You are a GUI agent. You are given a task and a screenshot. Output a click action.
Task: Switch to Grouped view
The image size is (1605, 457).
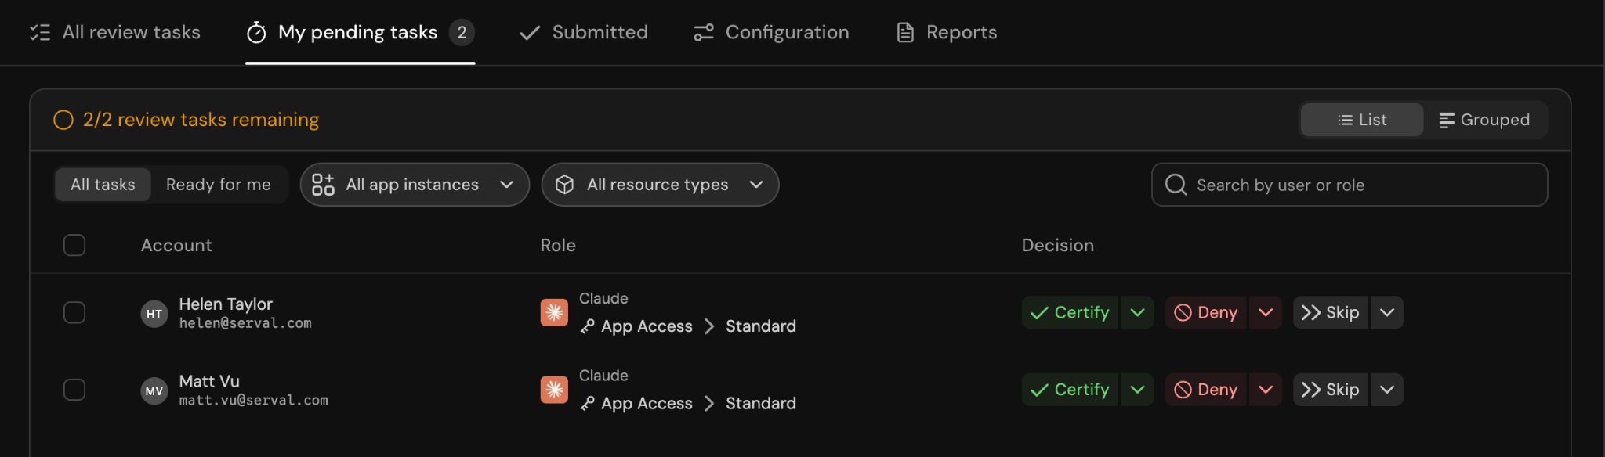click(1484, 120)
